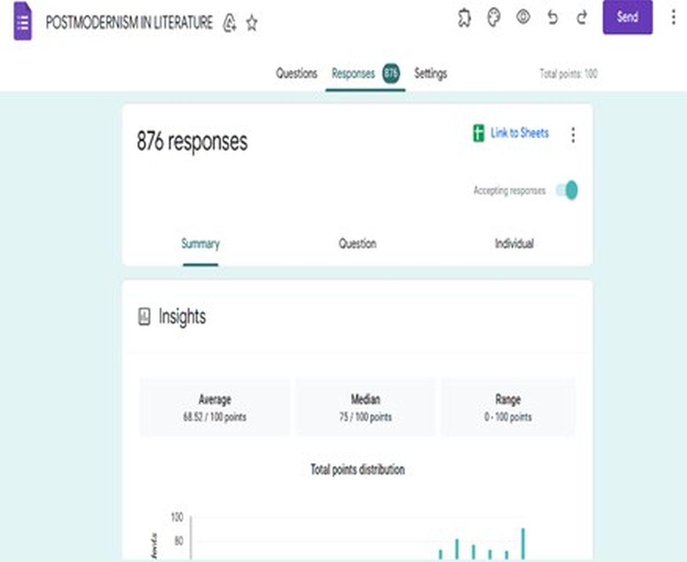Open the top-right more options menu
The height and width of the screenshot is (562, 687).
(673, 17)
